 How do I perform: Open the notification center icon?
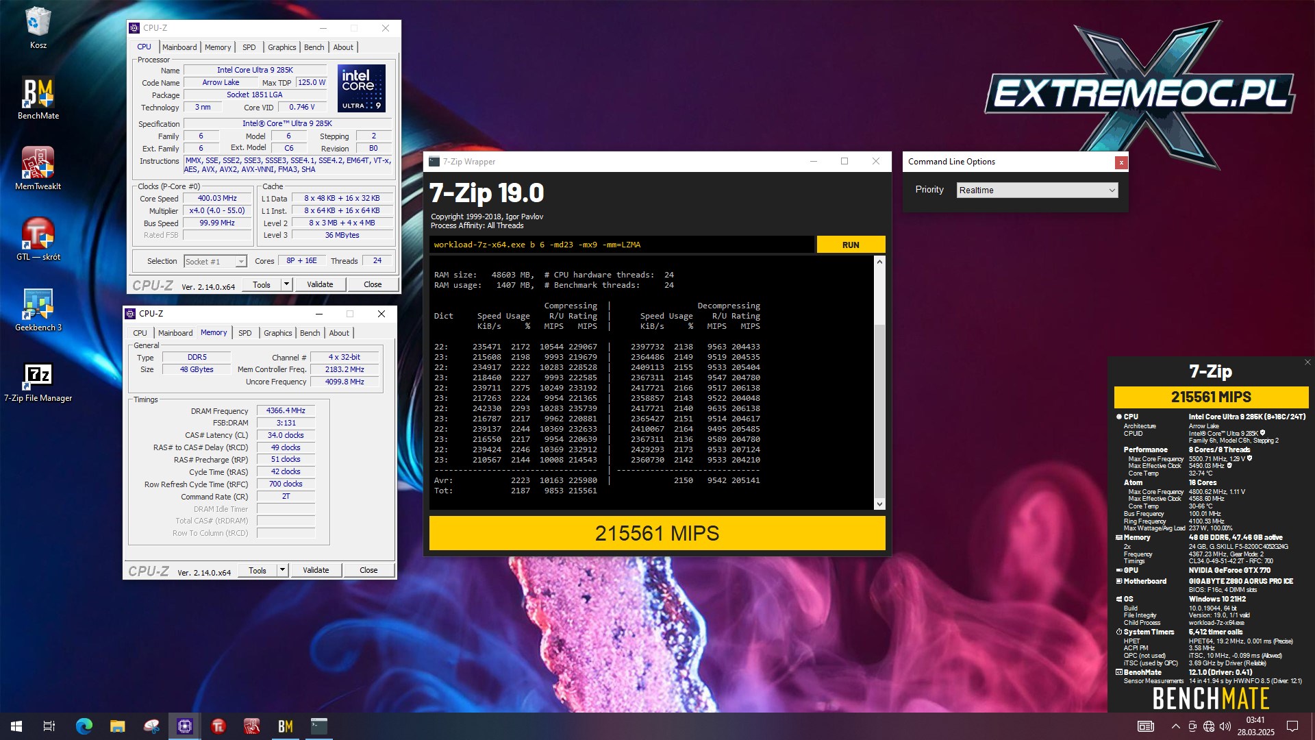point(1292,726)
